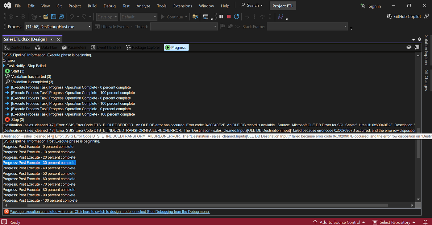Screen dimensions: 432x225
Task: Open the document tabs overflow arrow
Action: 413,40
